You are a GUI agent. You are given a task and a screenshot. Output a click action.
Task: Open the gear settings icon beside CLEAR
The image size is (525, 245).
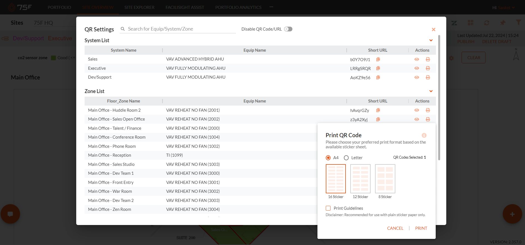(451, 58)
